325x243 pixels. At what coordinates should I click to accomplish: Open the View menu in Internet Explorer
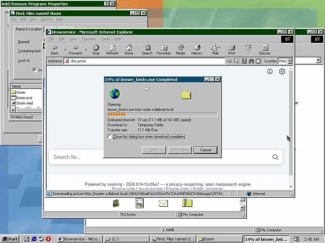[x=73, y=39]
